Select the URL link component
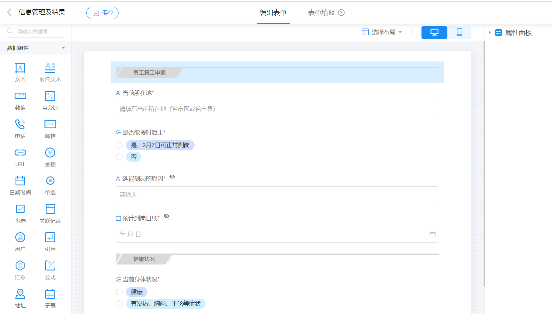This screenshot has width=552, height=314. (x=20, y=157)
